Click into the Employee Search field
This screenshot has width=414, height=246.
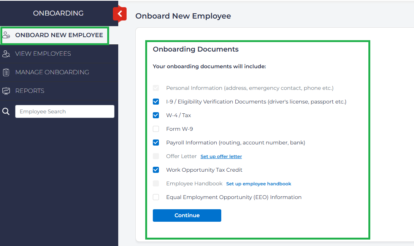(65, 111)
